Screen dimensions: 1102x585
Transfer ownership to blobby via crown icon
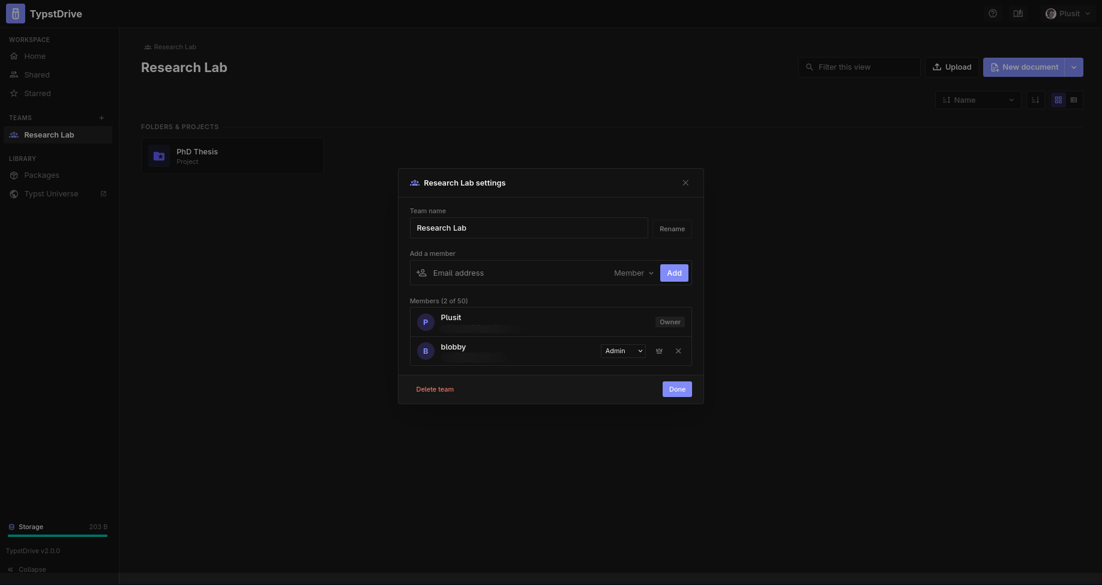click(659, 351)
